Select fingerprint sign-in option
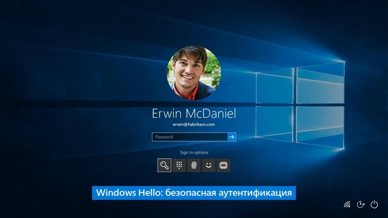This screenshot has height=218, width=388. point(194,165)
